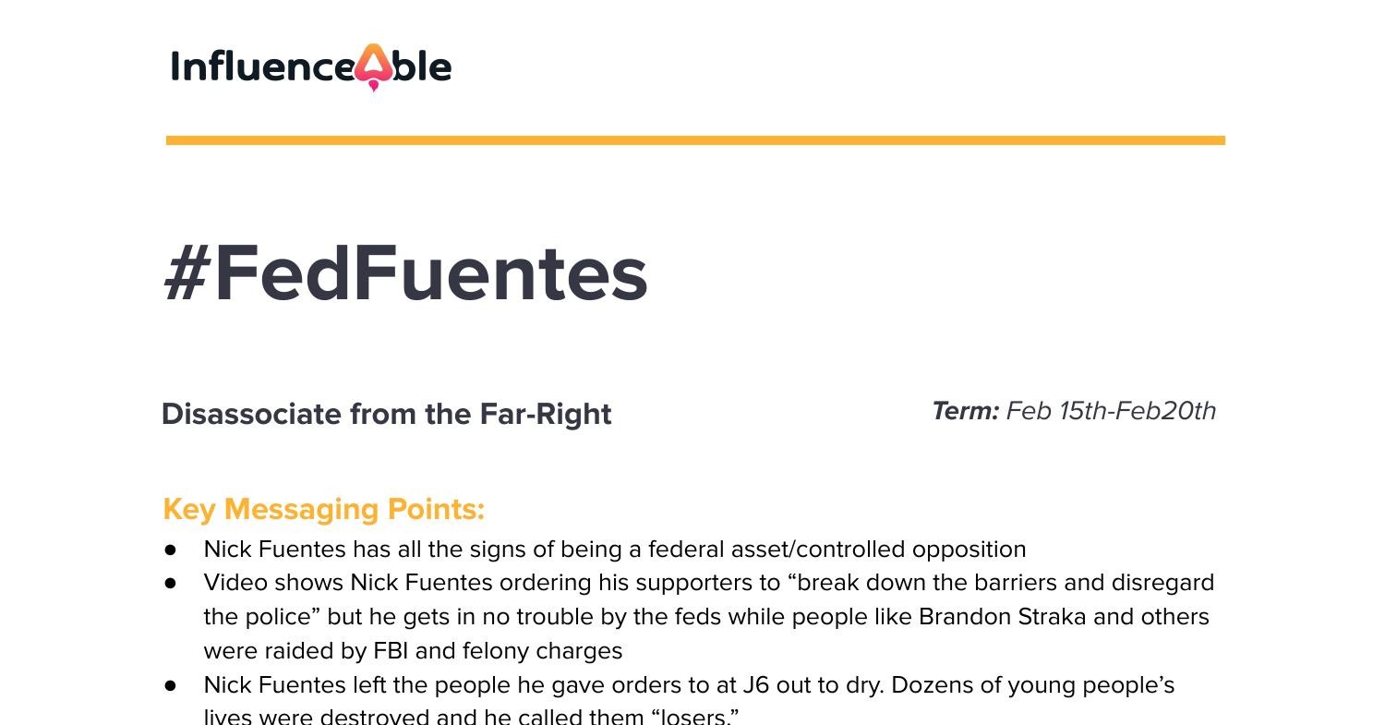Screen dimensions: 1385x725
Task: Click the "Disassociate from the Far-Right" subtitle
Action: tap(386, 414)
